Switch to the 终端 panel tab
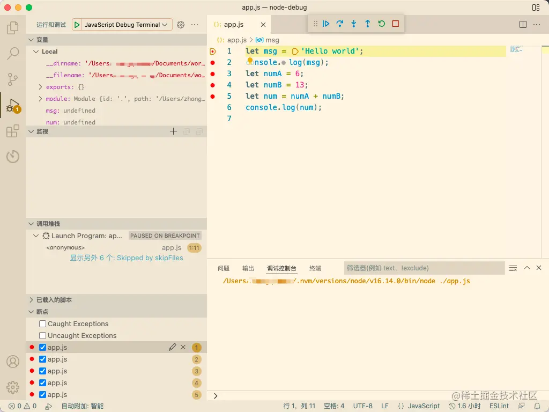 coord(315,268)
